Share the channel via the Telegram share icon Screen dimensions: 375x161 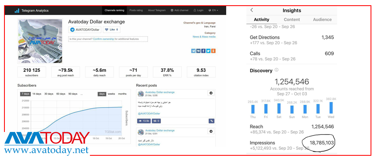tap(193, 51)
